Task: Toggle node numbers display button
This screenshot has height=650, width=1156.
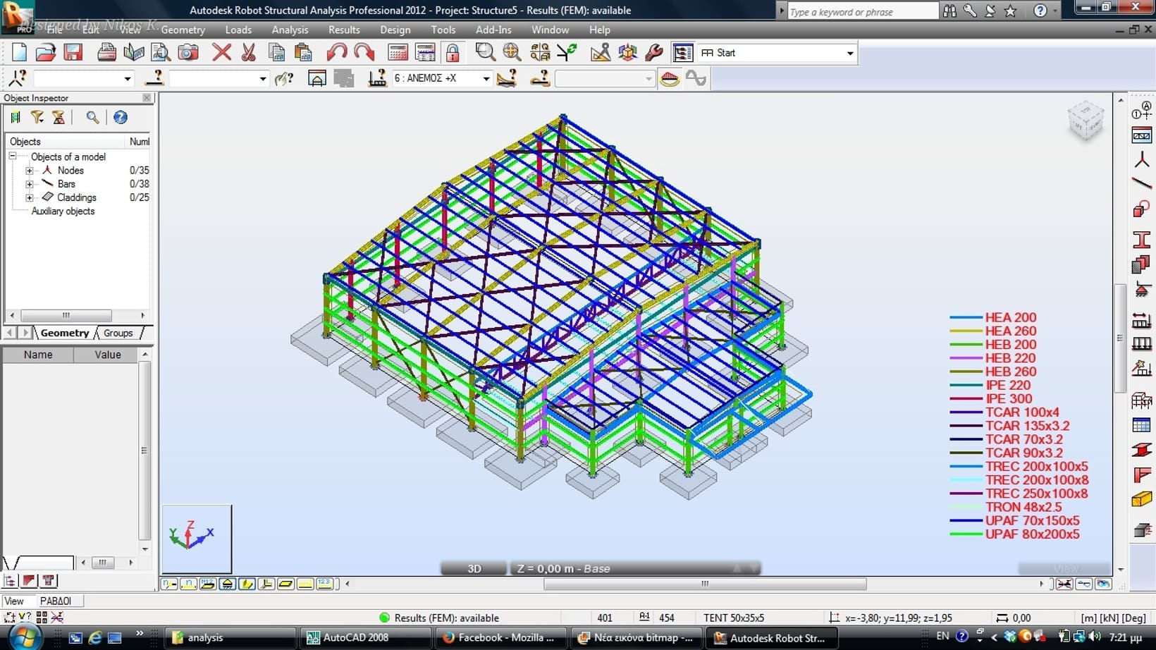Action: [169, 584]
